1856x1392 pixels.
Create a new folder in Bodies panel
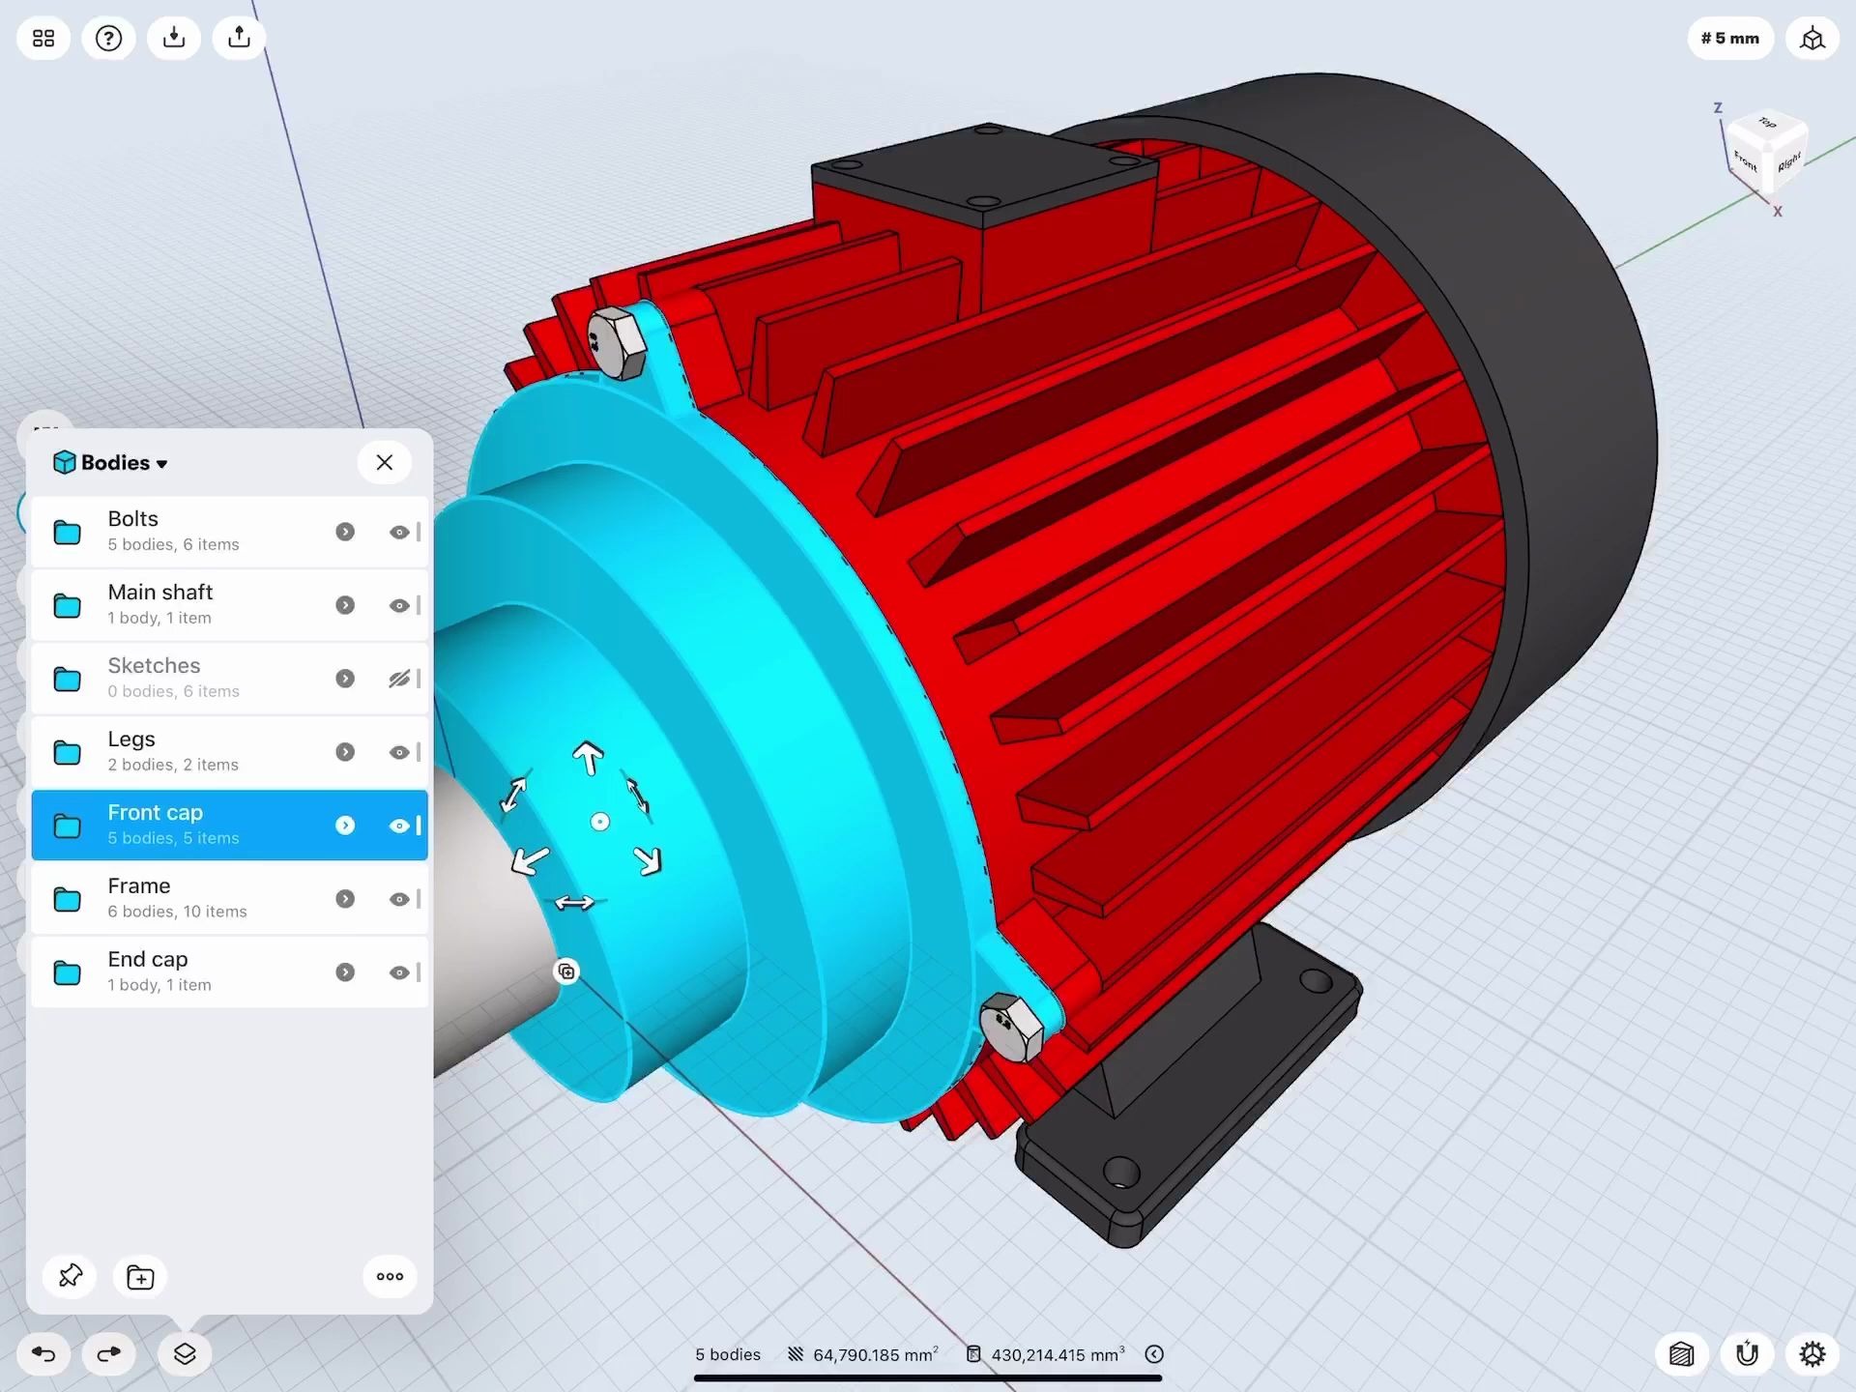tap(139, 1276)
